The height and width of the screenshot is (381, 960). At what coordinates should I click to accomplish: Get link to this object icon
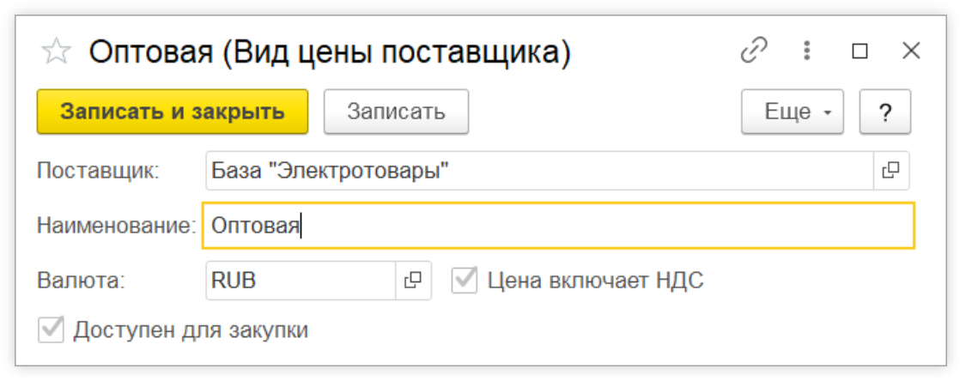coord(754,51)
